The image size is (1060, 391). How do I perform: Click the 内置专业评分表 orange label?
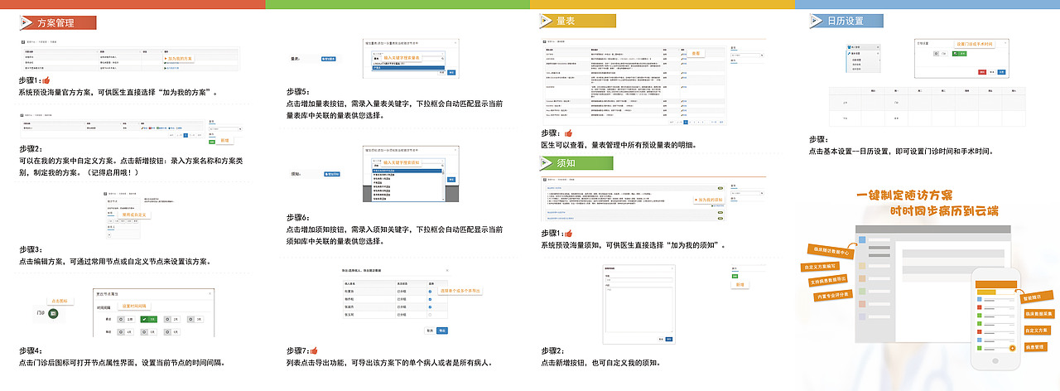[x=833, y=296]
